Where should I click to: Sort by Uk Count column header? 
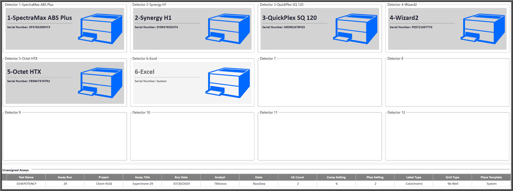tap(298, 177)
